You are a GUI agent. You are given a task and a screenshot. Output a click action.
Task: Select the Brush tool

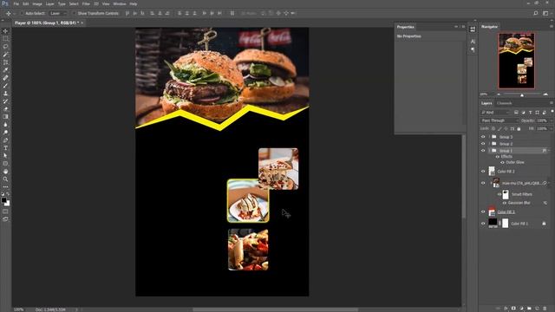5,86
